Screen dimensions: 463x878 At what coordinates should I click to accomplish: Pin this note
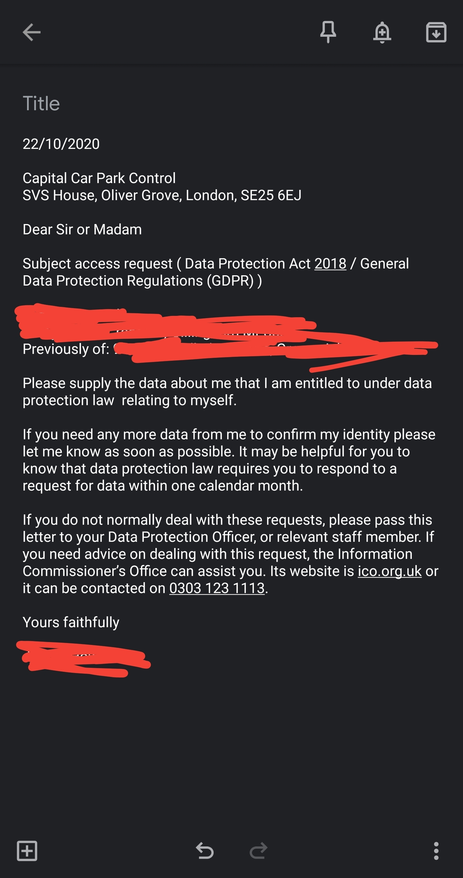328,32
